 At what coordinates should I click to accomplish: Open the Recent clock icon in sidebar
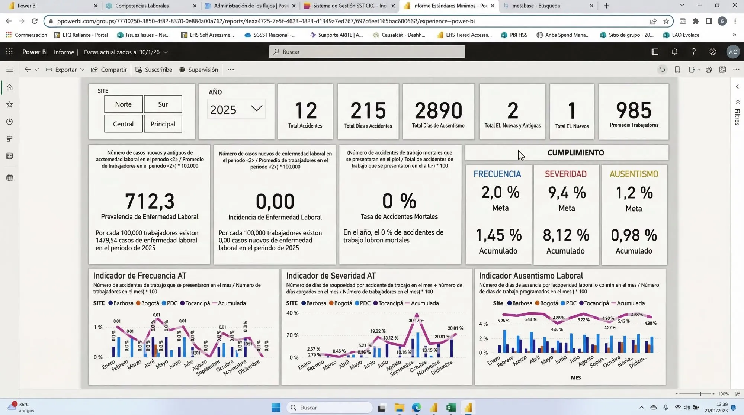coord(10,122)
